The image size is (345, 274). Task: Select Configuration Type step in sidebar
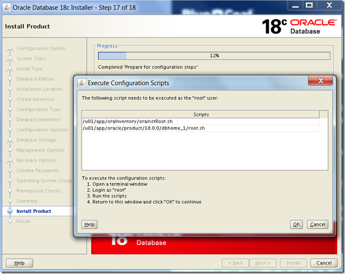pos(39,109)
